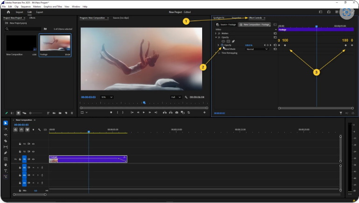Screen dimensions: 359x203
Task: Expand the Opacity property graph
Action: [218, 45]
